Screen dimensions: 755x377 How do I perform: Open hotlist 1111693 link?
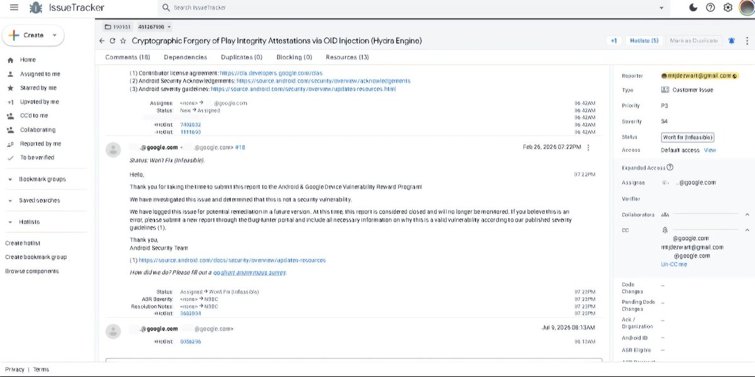click(x=191, y=132)
